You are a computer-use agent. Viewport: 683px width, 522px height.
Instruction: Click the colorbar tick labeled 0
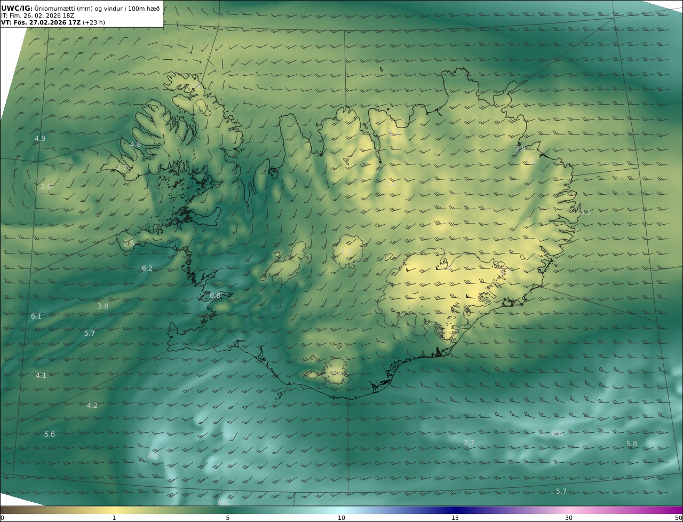(x=2, y=518)
